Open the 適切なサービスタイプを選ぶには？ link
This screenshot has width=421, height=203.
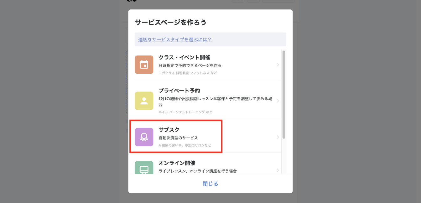pyautogui.click(x=175, y=39)
